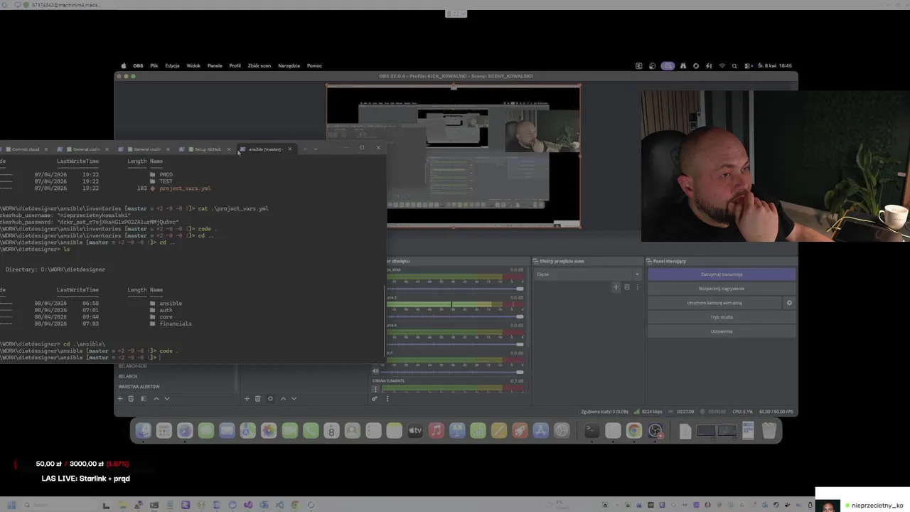This screenshot has height=512, width=910.
Task: Open Finder from the Dock
Action: point(143,431)
